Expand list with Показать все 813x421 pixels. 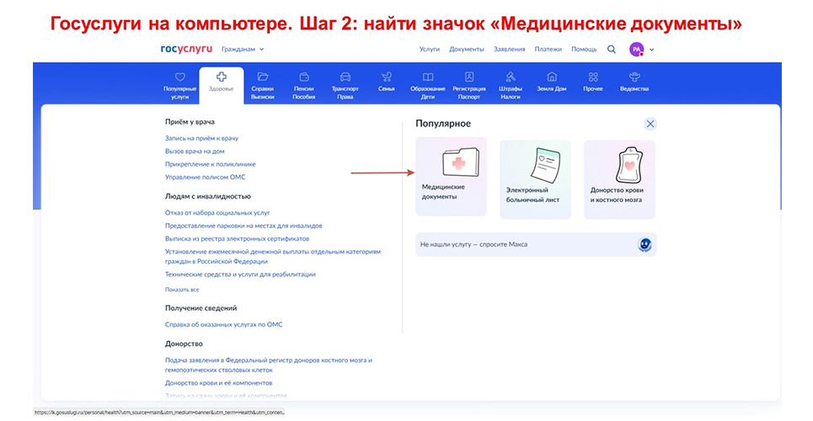182,289
